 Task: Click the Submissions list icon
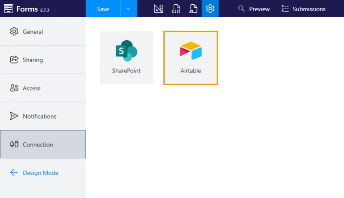pos(285,9)
